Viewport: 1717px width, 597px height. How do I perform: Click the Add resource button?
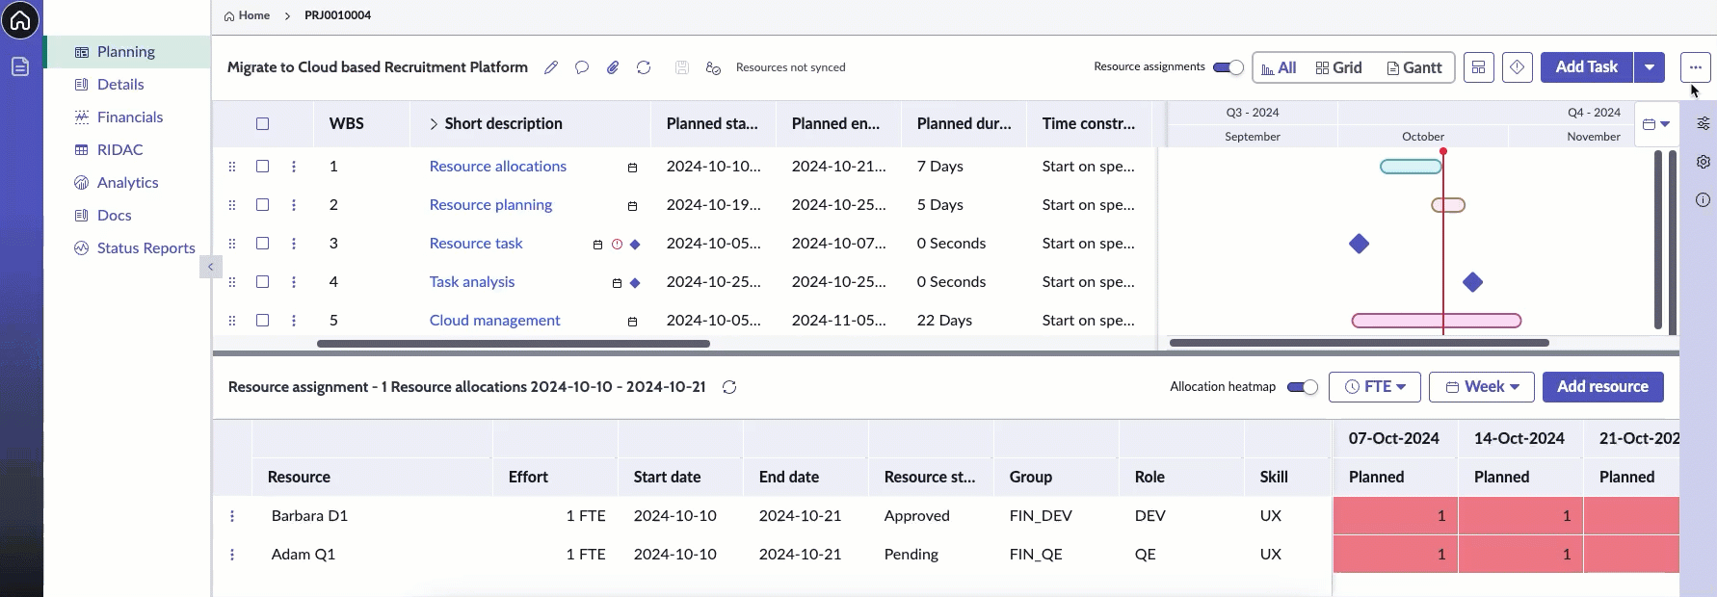[1603, 387]
